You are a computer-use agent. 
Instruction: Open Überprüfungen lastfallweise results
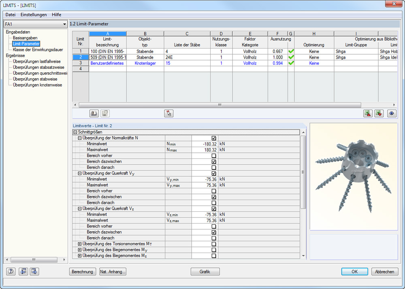pyautogui.click(x=37, y=61)
